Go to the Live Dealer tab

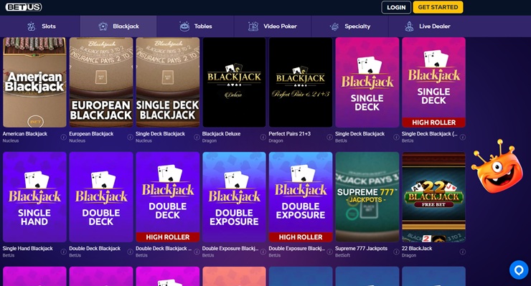click(x=428, y=26)
